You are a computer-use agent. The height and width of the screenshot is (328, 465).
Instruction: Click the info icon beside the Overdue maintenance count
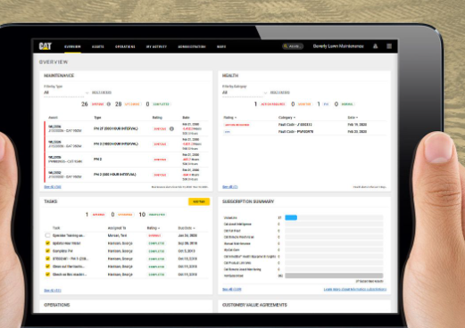(109, 104)
